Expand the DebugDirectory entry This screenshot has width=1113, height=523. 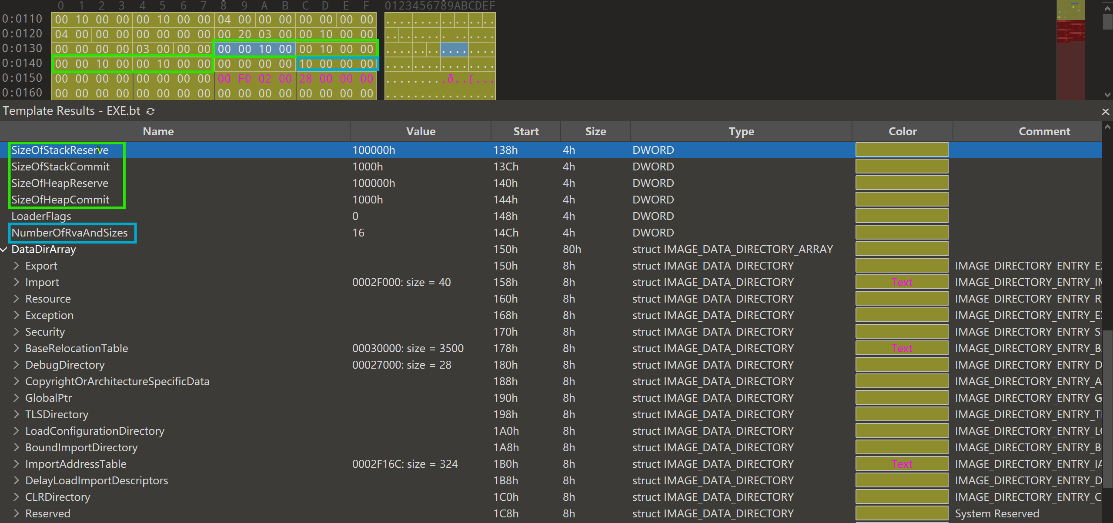pos(16,365)
